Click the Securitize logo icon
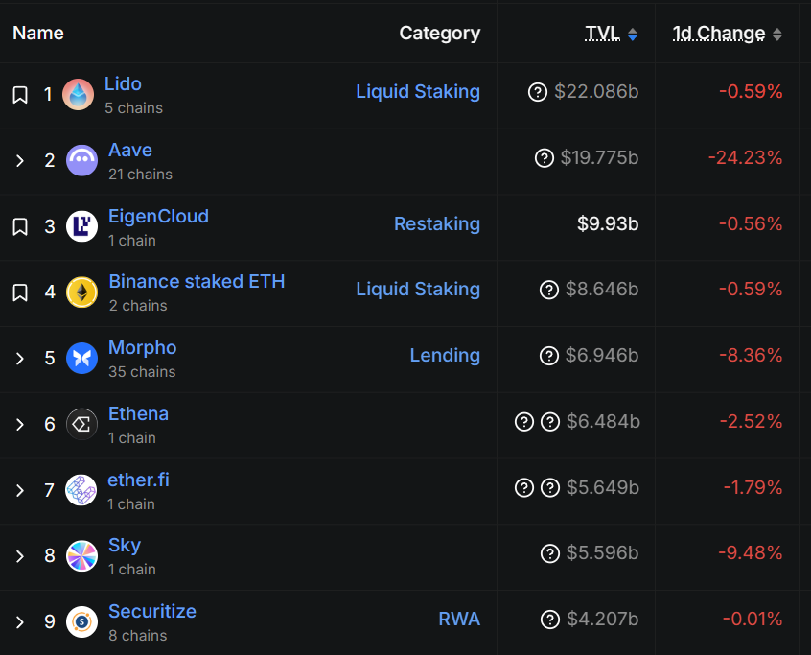This screenshot has width=811, height=655. click(81, 621)
